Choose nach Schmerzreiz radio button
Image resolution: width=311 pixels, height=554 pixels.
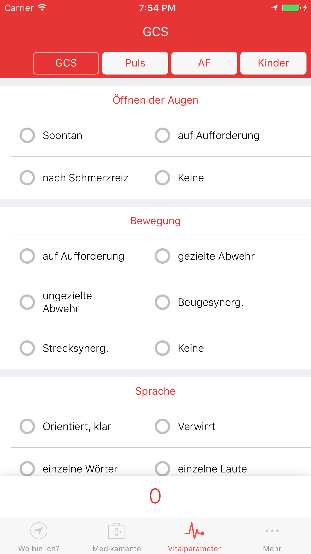tap(27, 178)
